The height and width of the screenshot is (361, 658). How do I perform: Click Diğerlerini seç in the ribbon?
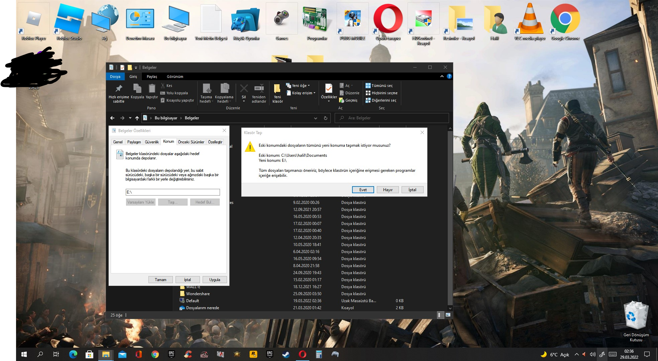pyautogui.click(x=381, y=100)
